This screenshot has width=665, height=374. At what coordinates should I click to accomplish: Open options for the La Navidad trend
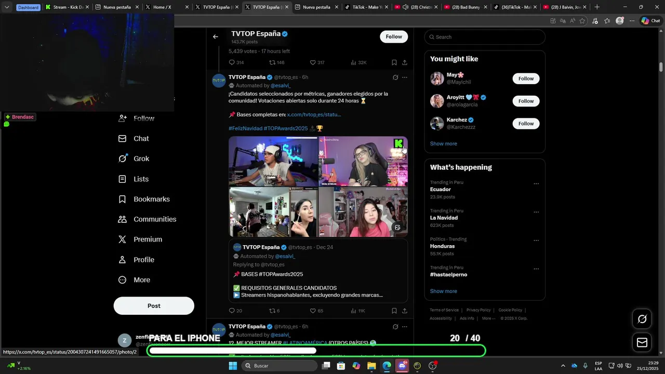coord(536,212)
